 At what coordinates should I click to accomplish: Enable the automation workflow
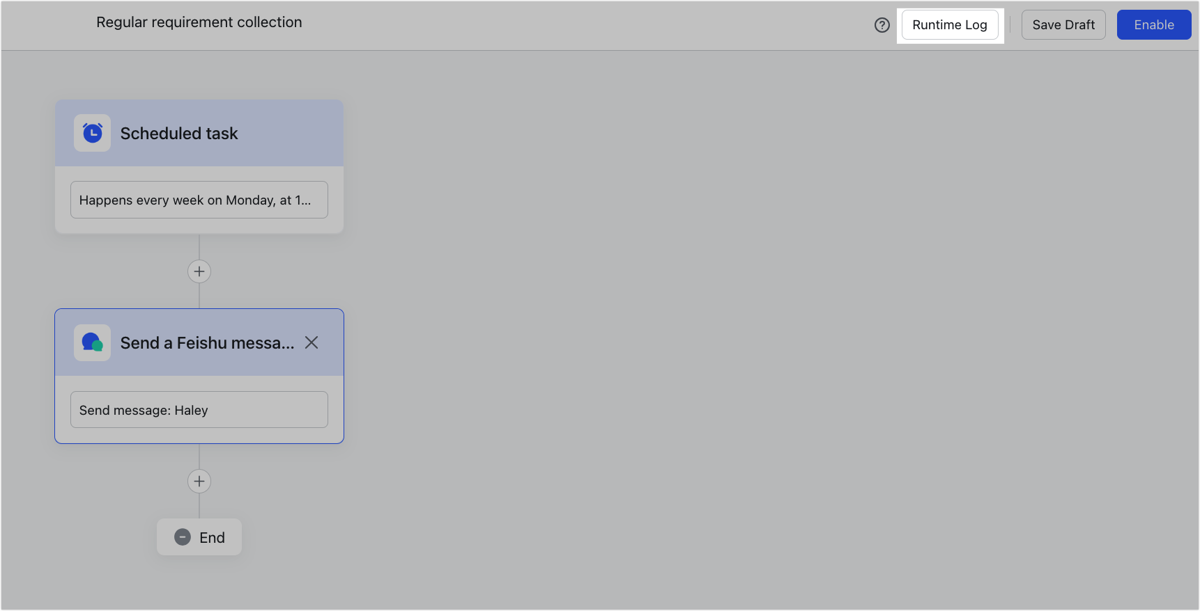(1153, 25)
